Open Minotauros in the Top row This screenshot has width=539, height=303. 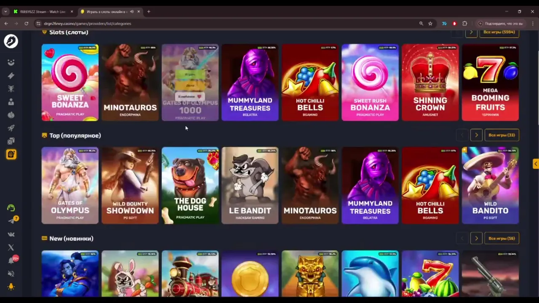click(310, 186)
